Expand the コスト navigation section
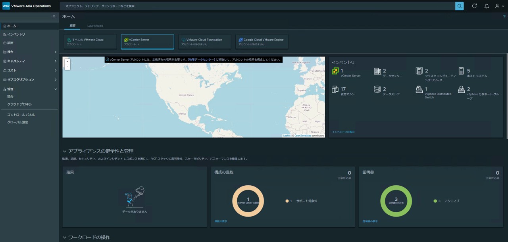Screen dimensions: 508x242 click(x=56, y=71)
